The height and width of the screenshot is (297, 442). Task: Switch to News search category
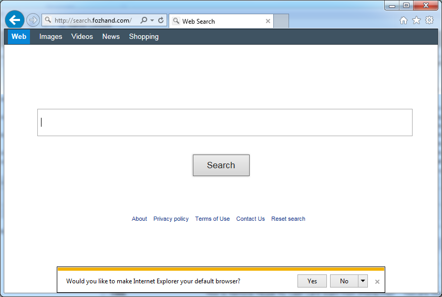tap(111, 37)
